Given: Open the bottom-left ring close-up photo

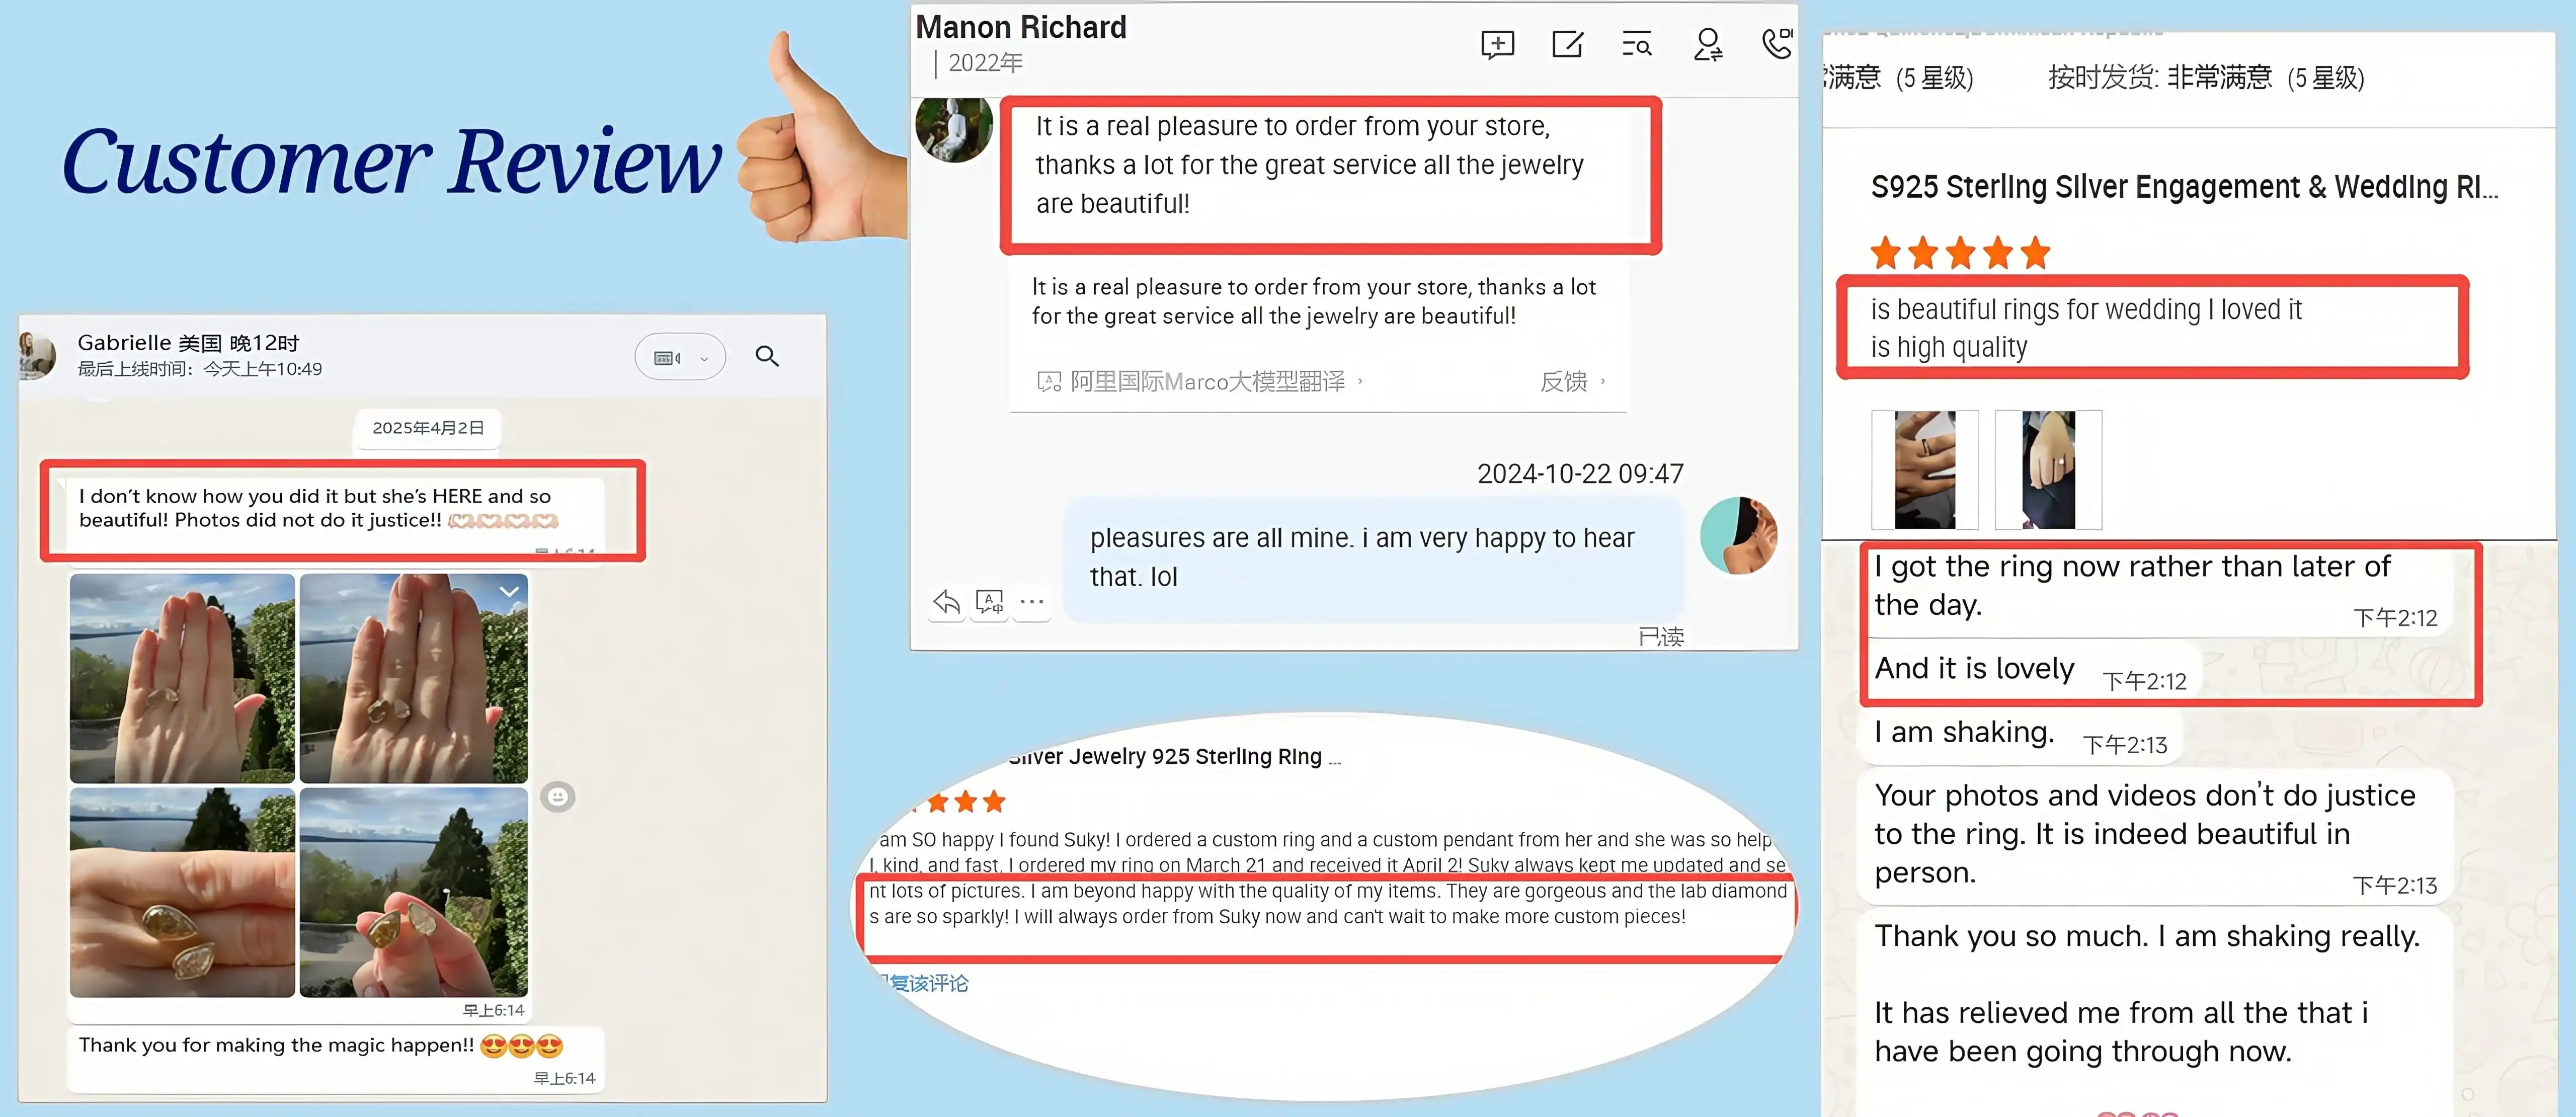Looking at the screenshot, I should 182,892.
